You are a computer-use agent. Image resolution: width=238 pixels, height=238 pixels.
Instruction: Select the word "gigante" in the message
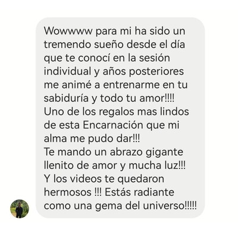pos(164,152)
